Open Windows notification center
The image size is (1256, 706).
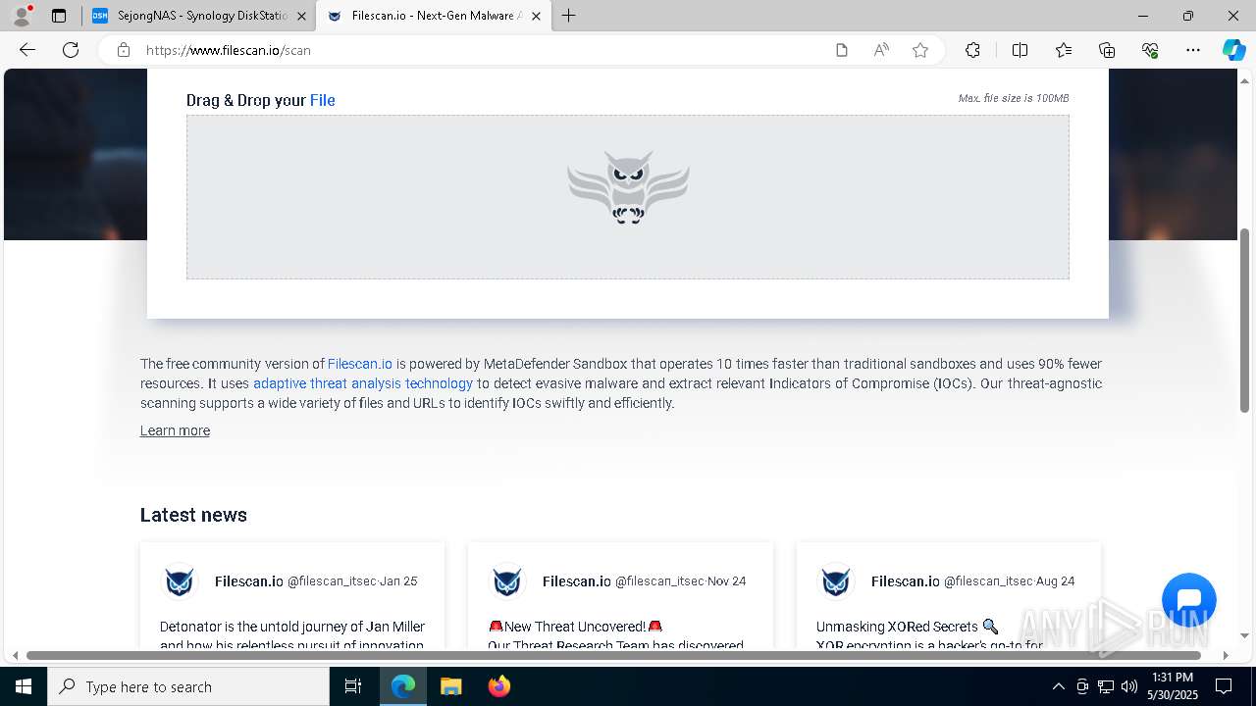[x=1224, y=686]
